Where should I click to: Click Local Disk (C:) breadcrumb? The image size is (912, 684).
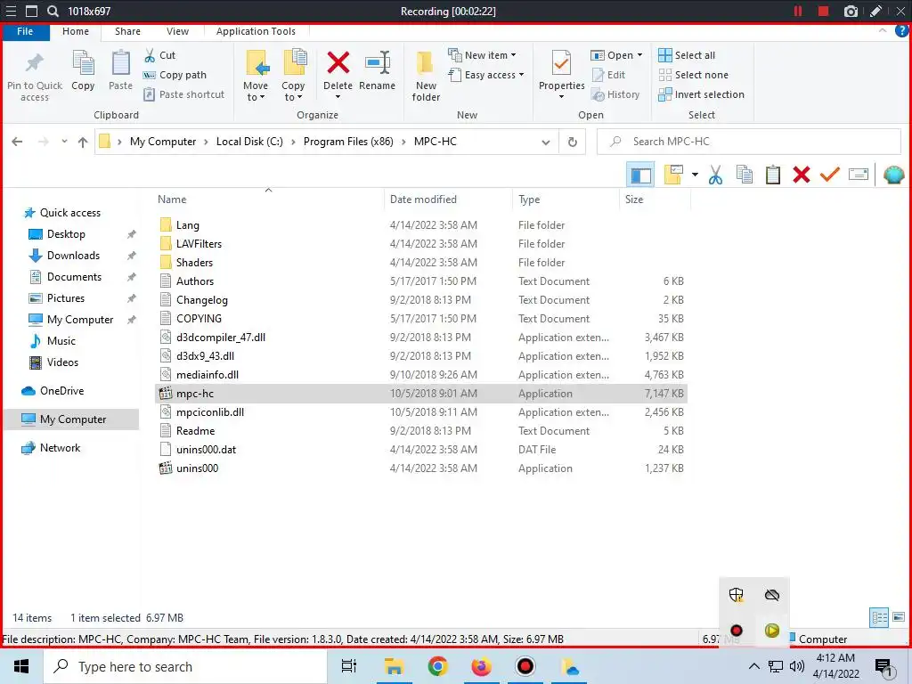[249, 142]
